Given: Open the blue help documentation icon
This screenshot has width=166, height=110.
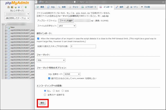Looking at the screenshot, I should pyautogui.click(x=19, y=7).
